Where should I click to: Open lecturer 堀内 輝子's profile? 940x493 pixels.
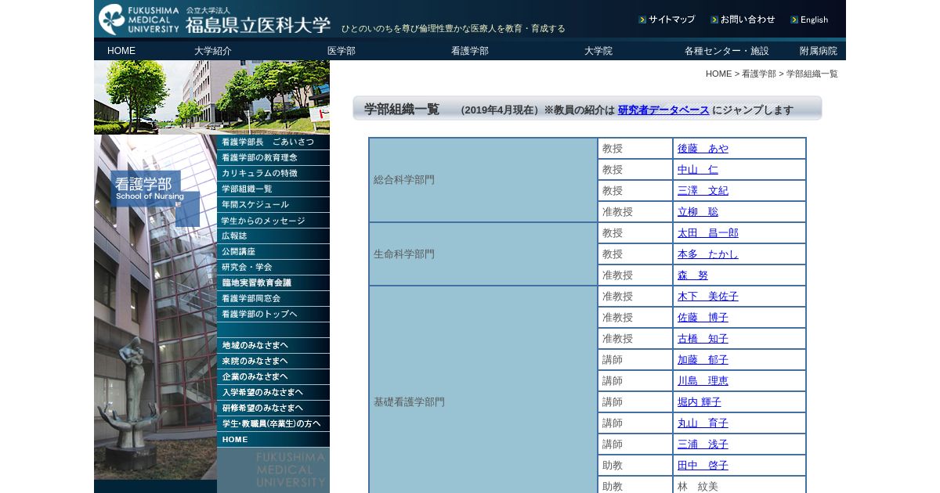click(x=700, y=402)
